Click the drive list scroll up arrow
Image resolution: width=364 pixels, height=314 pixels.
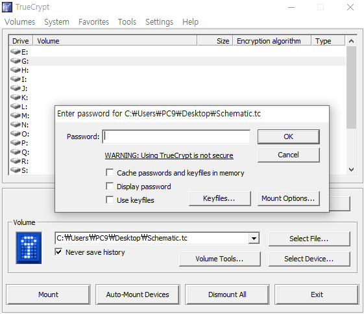pos(351,41)
